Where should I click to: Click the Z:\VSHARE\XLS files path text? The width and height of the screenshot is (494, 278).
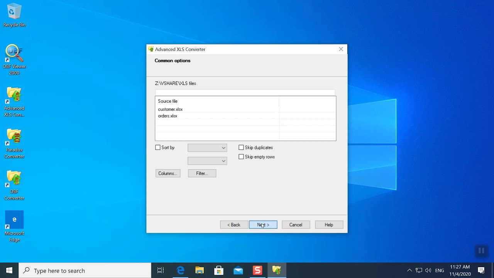pos(176,83)
